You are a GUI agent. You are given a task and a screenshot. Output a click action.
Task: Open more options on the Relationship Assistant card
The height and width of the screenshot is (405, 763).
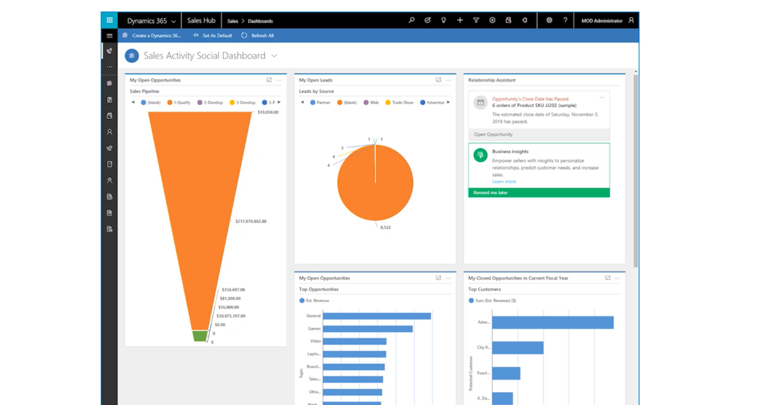(x=602, y=97)
